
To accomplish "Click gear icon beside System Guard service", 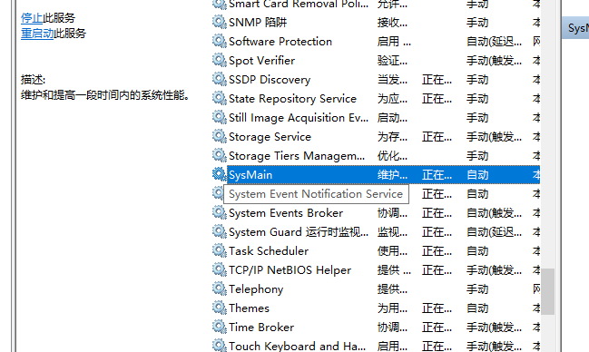I will [219, 231].
